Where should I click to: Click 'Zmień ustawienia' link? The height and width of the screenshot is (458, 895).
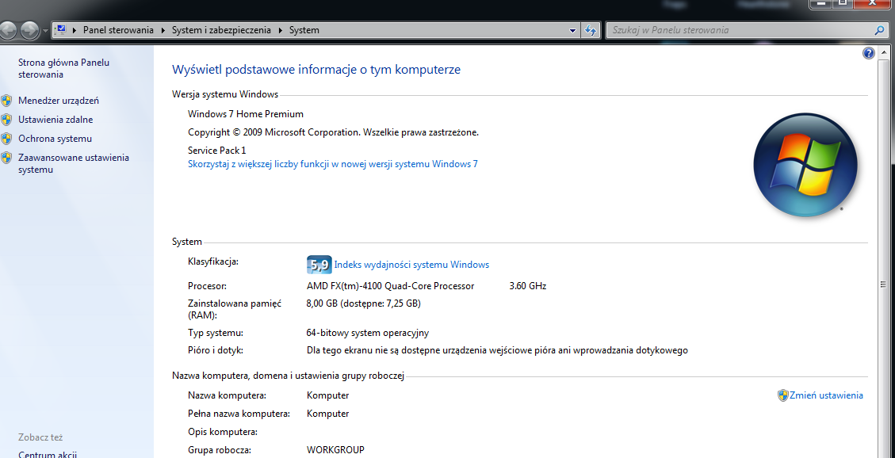pyautogui.click(x=826, y=395)
